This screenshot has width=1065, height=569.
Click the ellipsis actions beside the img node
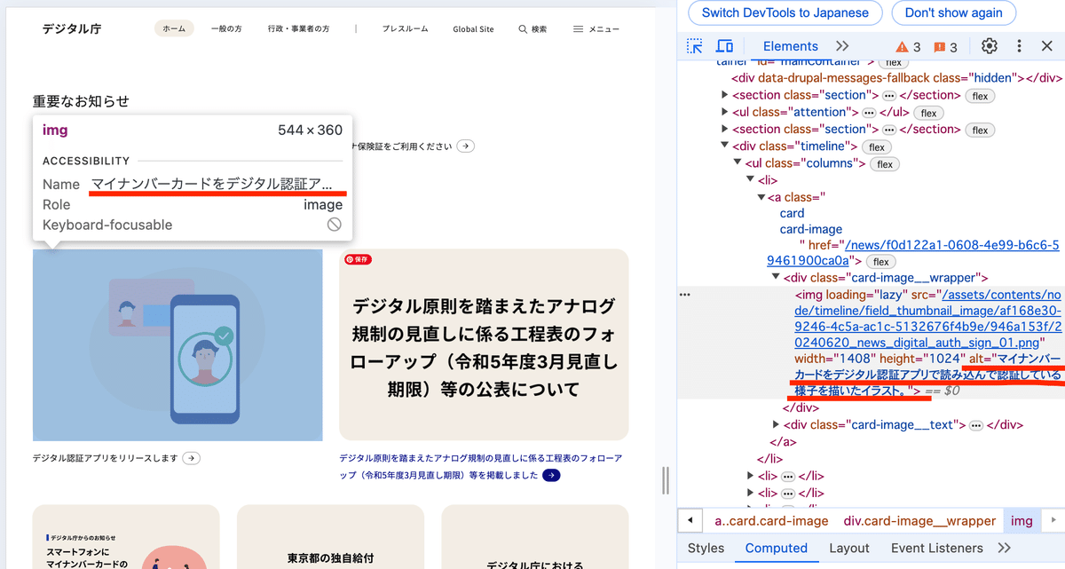(x=684, y=294)
